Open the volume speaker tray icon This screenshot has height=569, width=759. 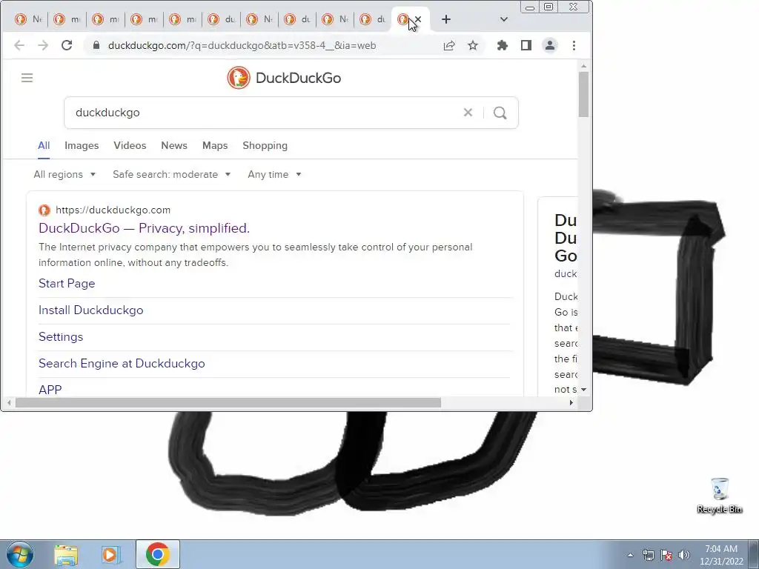(x=684, y=555)
